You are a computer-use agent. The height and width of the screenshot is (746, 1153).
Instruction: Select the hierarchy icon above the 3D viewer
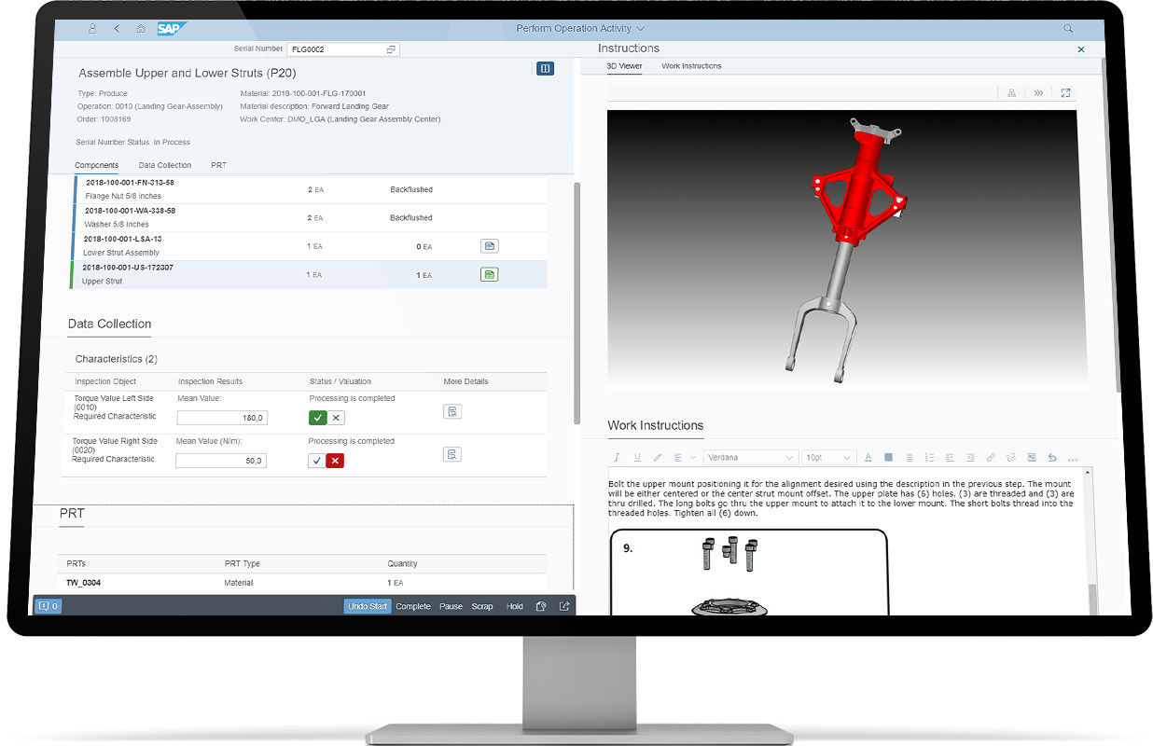pyautogui.click(x=1011, y=91)
